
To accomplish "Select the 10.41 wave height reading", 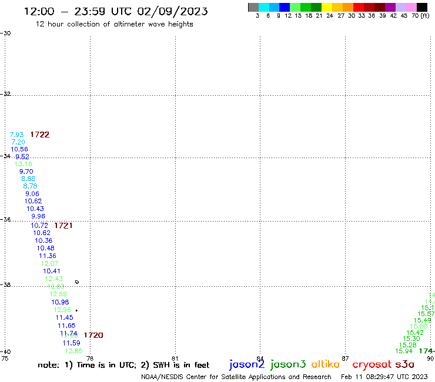I will [x=52, y=272].
